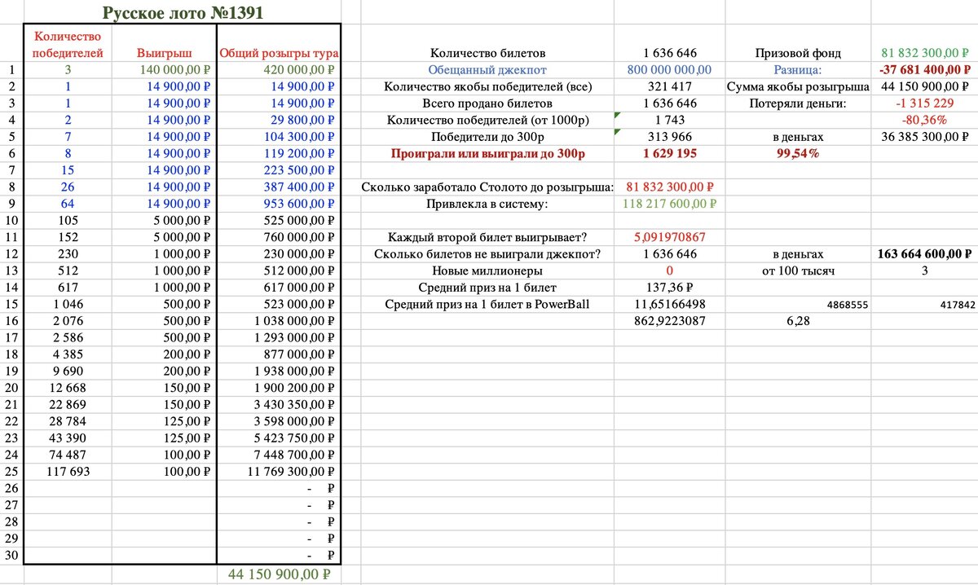Click the cell '104 300,00 ₽'
Screen dimensions: 978x585
297,137
